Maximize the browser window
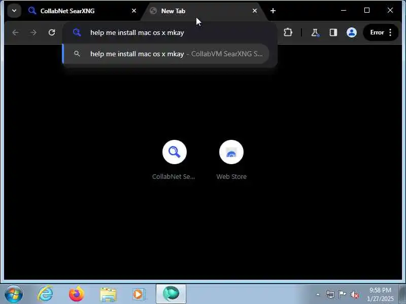406x304 pixels. click(x=367, y=10)
